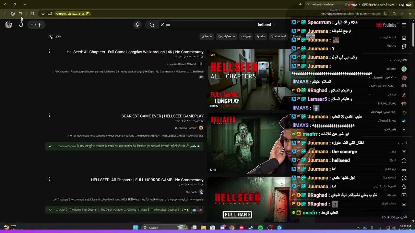Screen dimensions: 415x233
Task: Open Discord from the taskbar
Action: [x=223, y=228]
